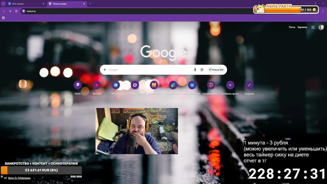This screenshot has height=184, width=327.
Task: Open the Google account avatar menu
Action: (321, 27)
